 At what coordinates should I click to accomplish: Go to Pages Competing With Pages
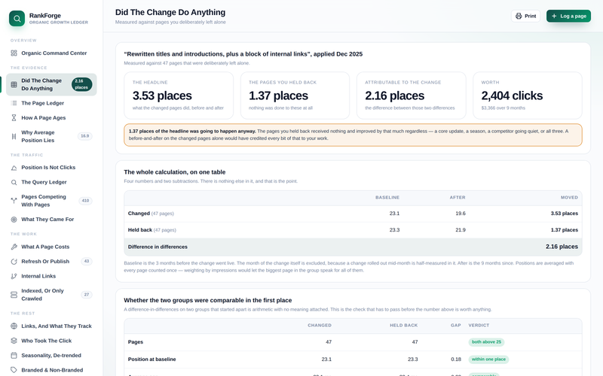click(x=51, y=201)
